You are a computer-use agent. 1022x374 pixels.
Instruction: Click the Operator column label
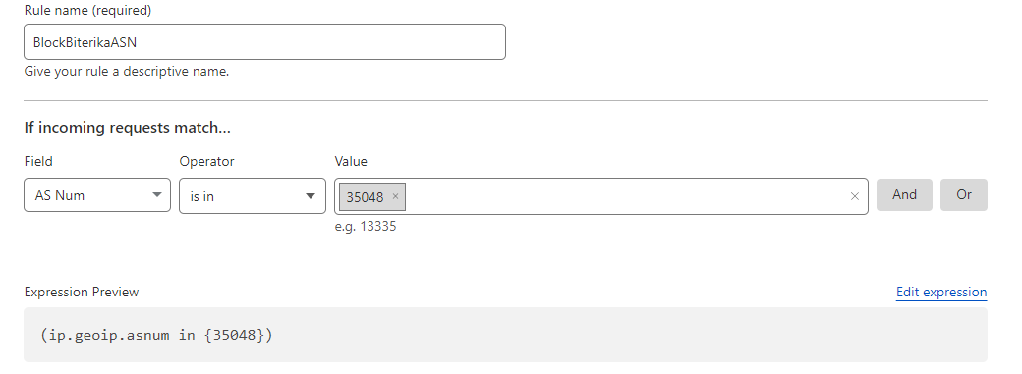[x=206, y=161]
